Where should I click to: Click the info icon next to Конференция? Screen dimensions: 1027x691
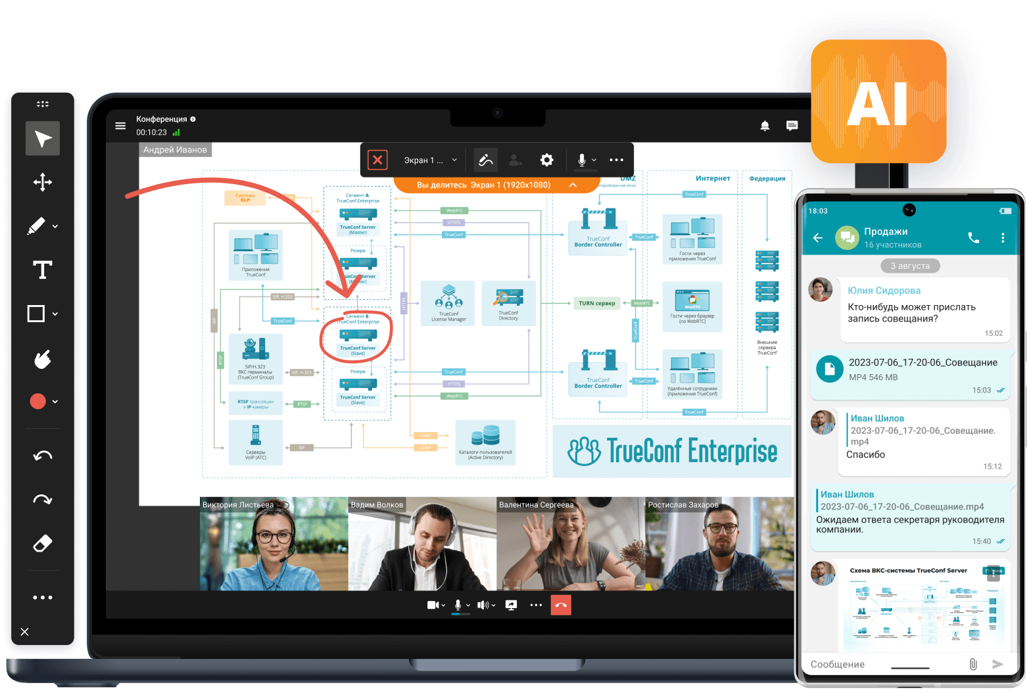coord(193,119)
